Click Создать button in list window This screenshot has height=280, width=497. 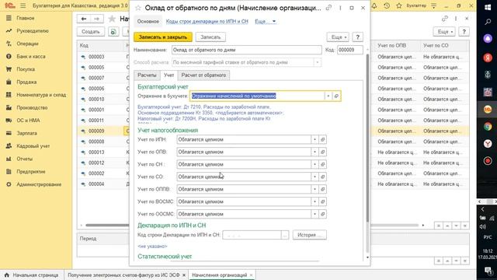pyautogui.click(x=91, y=32)
